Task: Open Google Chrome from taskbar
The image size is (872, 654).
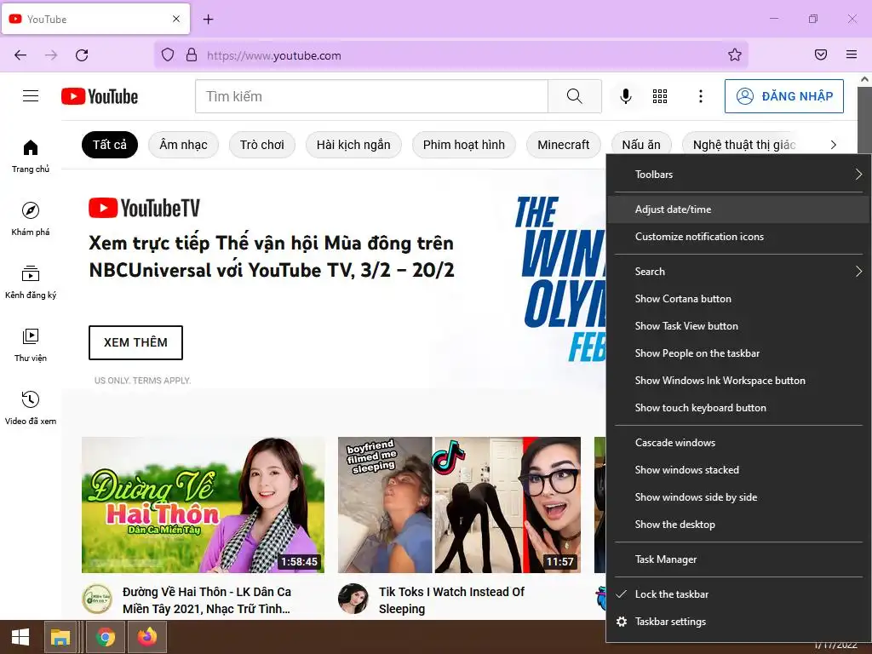Action: coord(105,637)
